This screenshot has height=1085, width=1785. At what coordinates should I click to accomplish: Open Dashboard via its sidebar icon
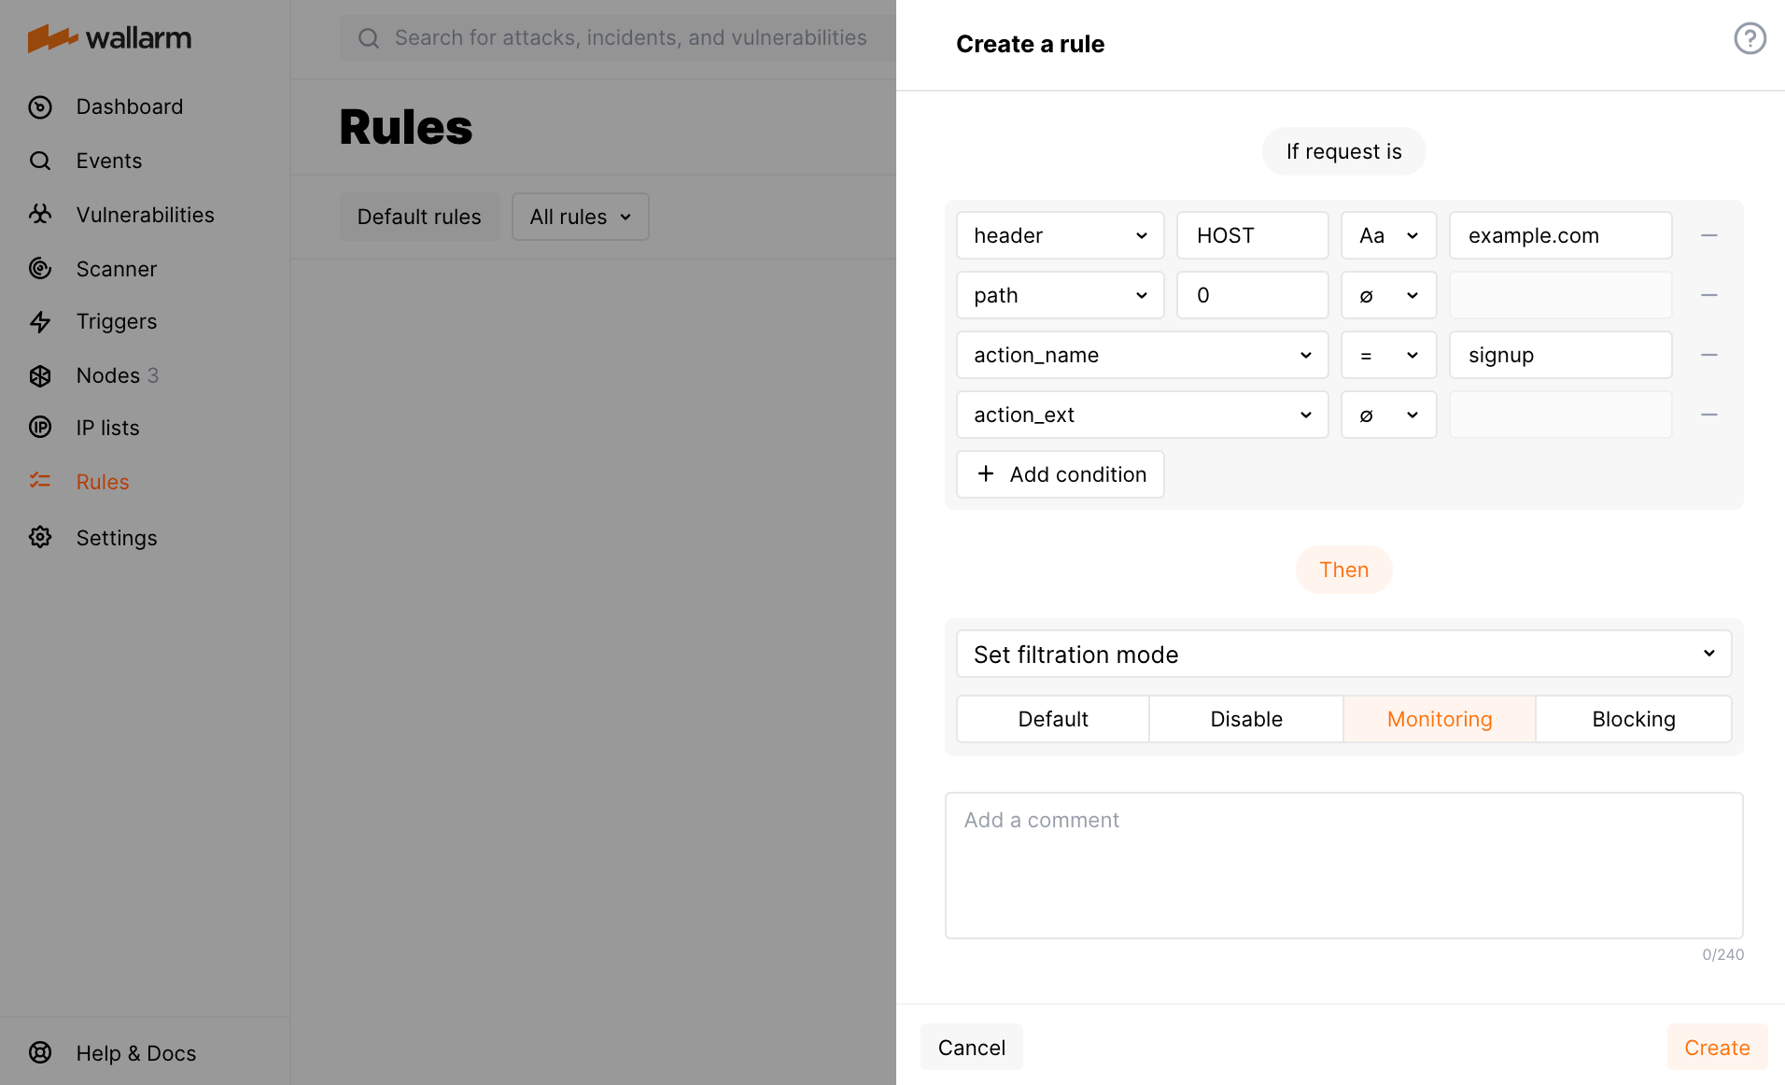tap(40, 107)
